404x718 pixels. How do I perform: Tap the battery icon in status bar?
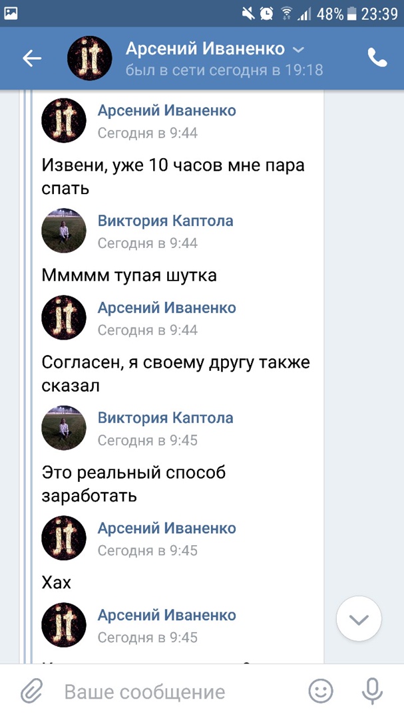click(351, 13)
